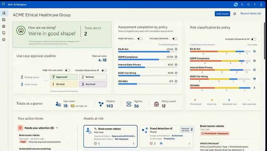Open more options on Fraud detection v2 card
Viewport: 267px width, 151px height.
click(x=189, y=144)
